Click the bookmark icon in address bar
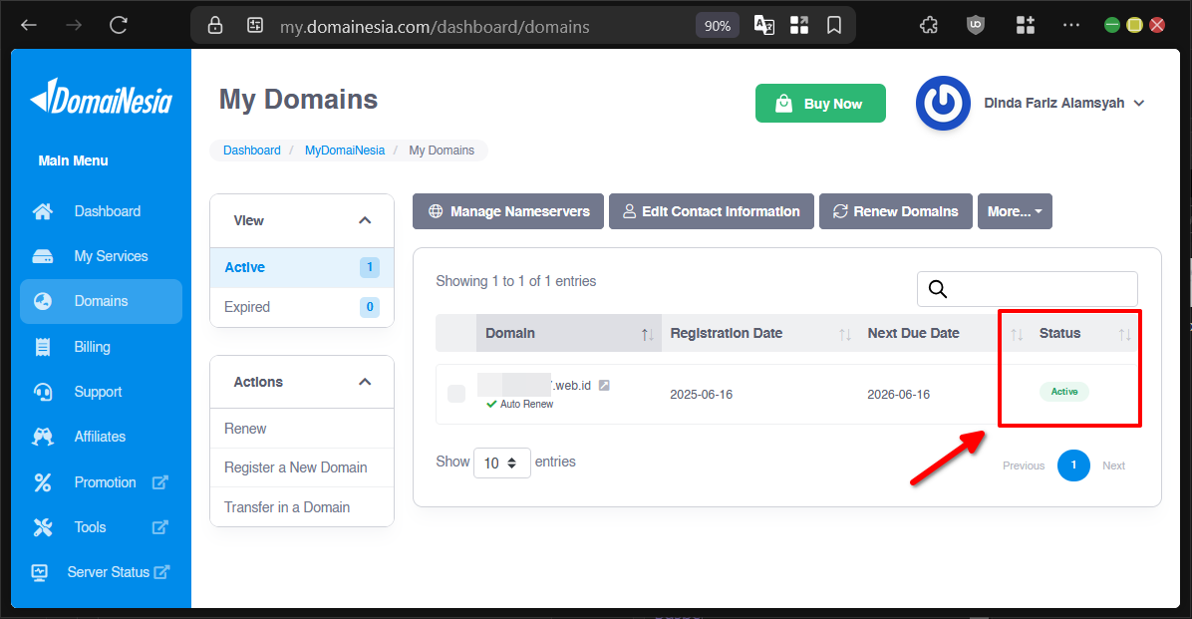Image resolution: width=1192 pixels, height=619 pixels. (x=834, y=26)
